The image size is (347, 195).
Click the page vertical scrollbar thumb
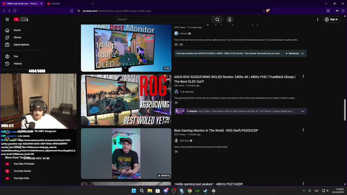click(x=345, y=110)
